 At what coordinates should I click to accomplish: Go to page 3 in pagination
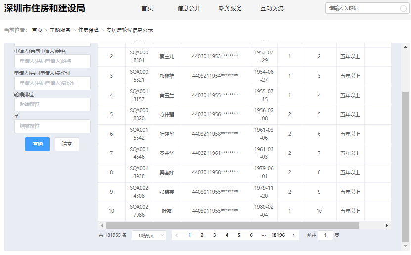coord(215,235)
